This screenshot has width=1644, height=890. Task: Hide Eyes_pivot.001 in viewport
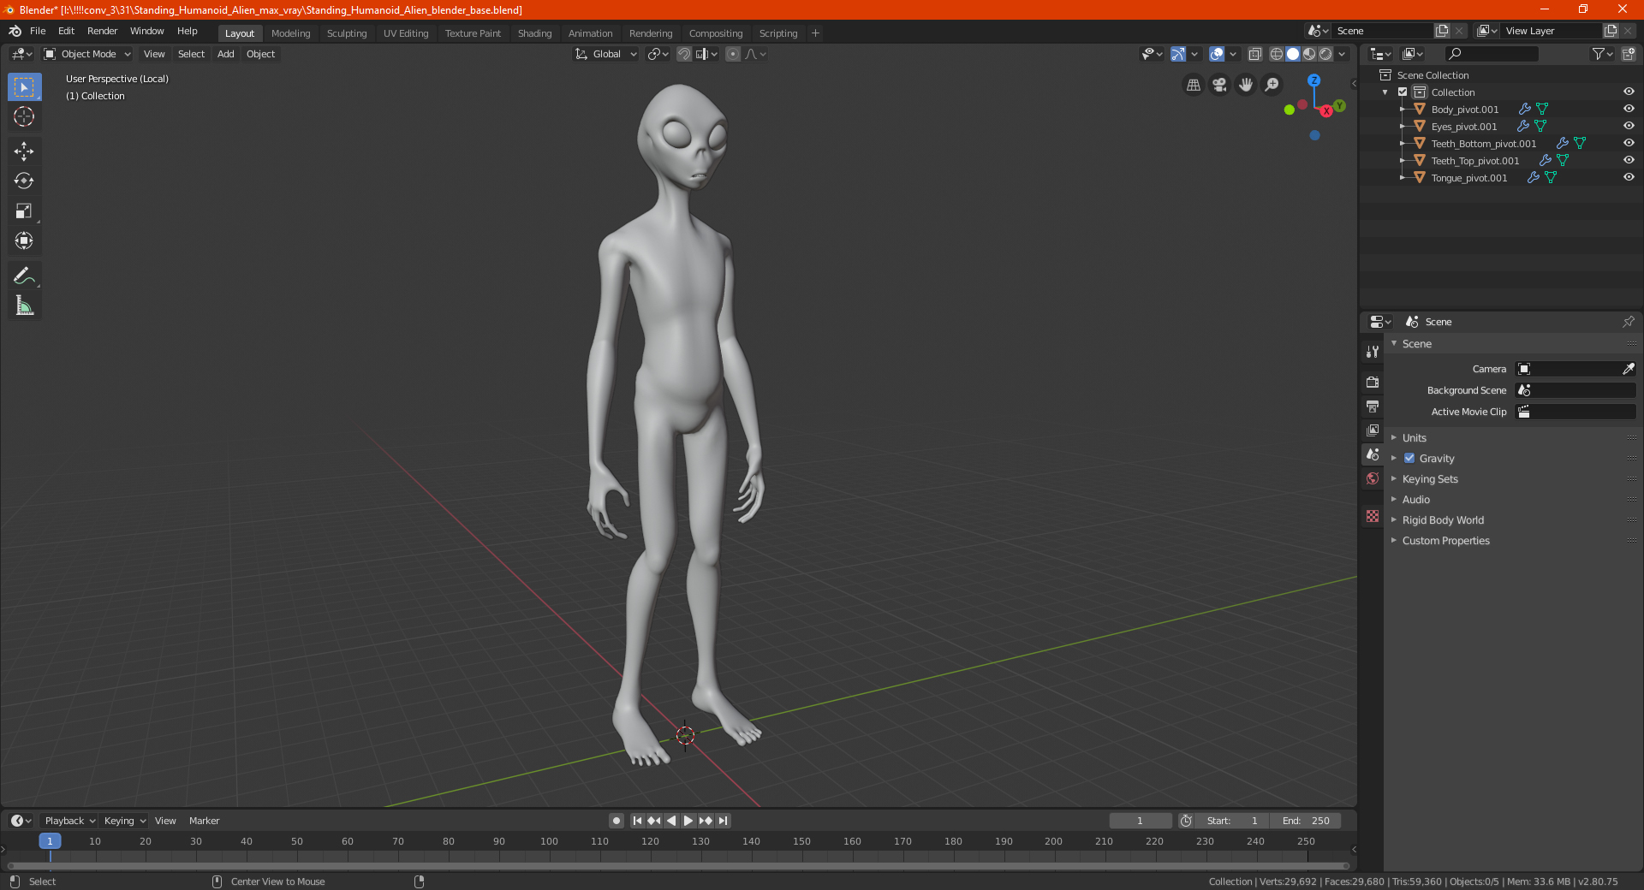pos(1629,126)
